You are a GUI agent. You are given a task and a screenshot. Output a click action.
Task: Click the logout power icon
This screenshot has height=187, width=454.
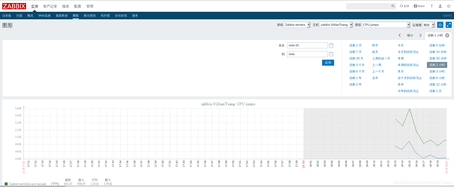coord(449,6)
